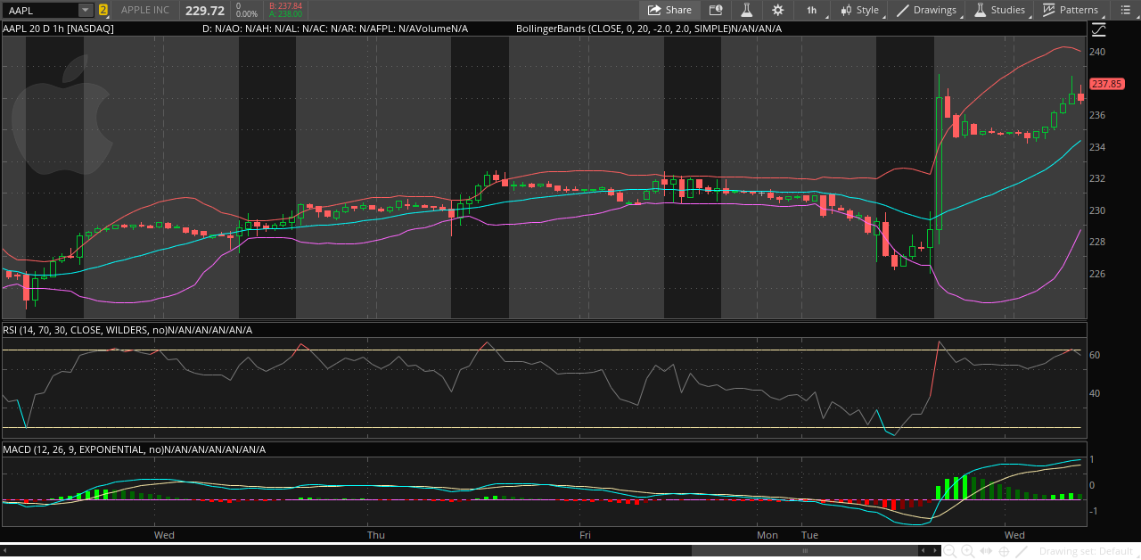Click the Thu label on time axis

(376, 535)
